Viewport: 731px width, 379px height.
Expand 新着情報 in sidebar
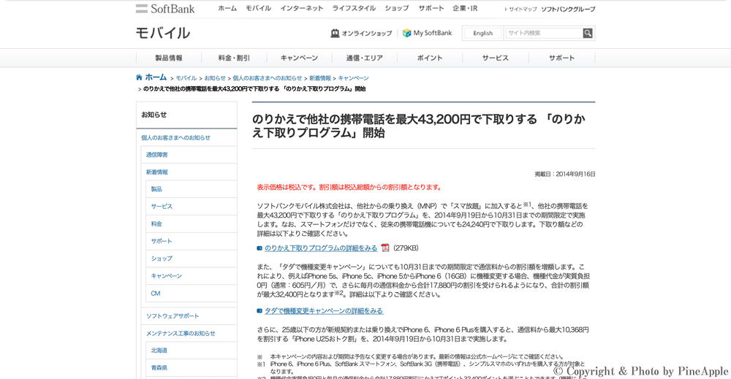coord(156,172)
